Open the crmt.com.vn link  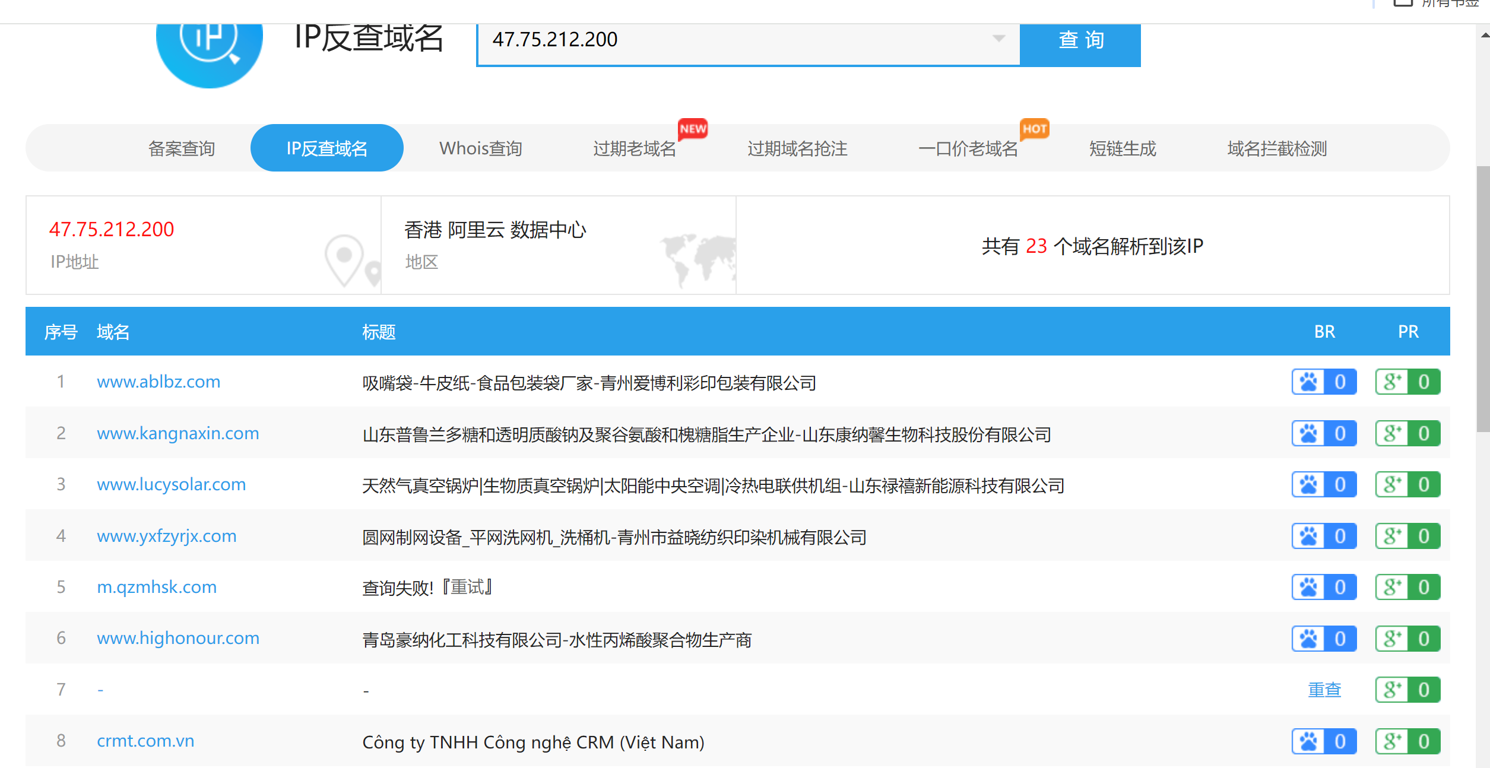point(145,741)
